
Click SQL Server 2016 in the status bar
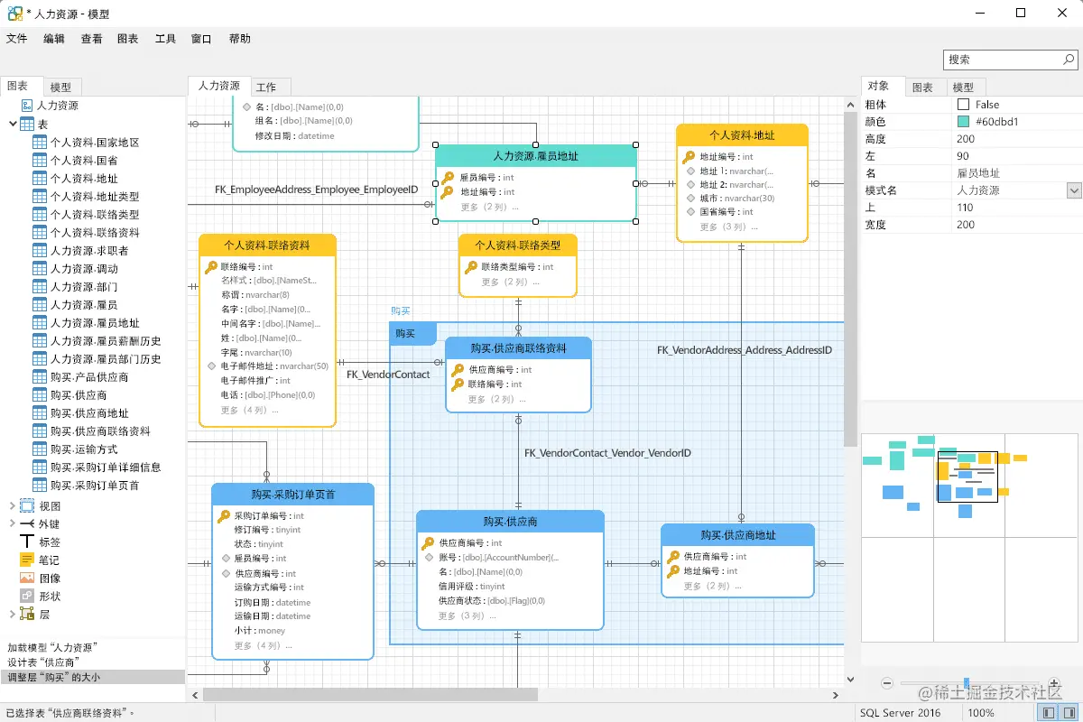[x=902, y=712]
